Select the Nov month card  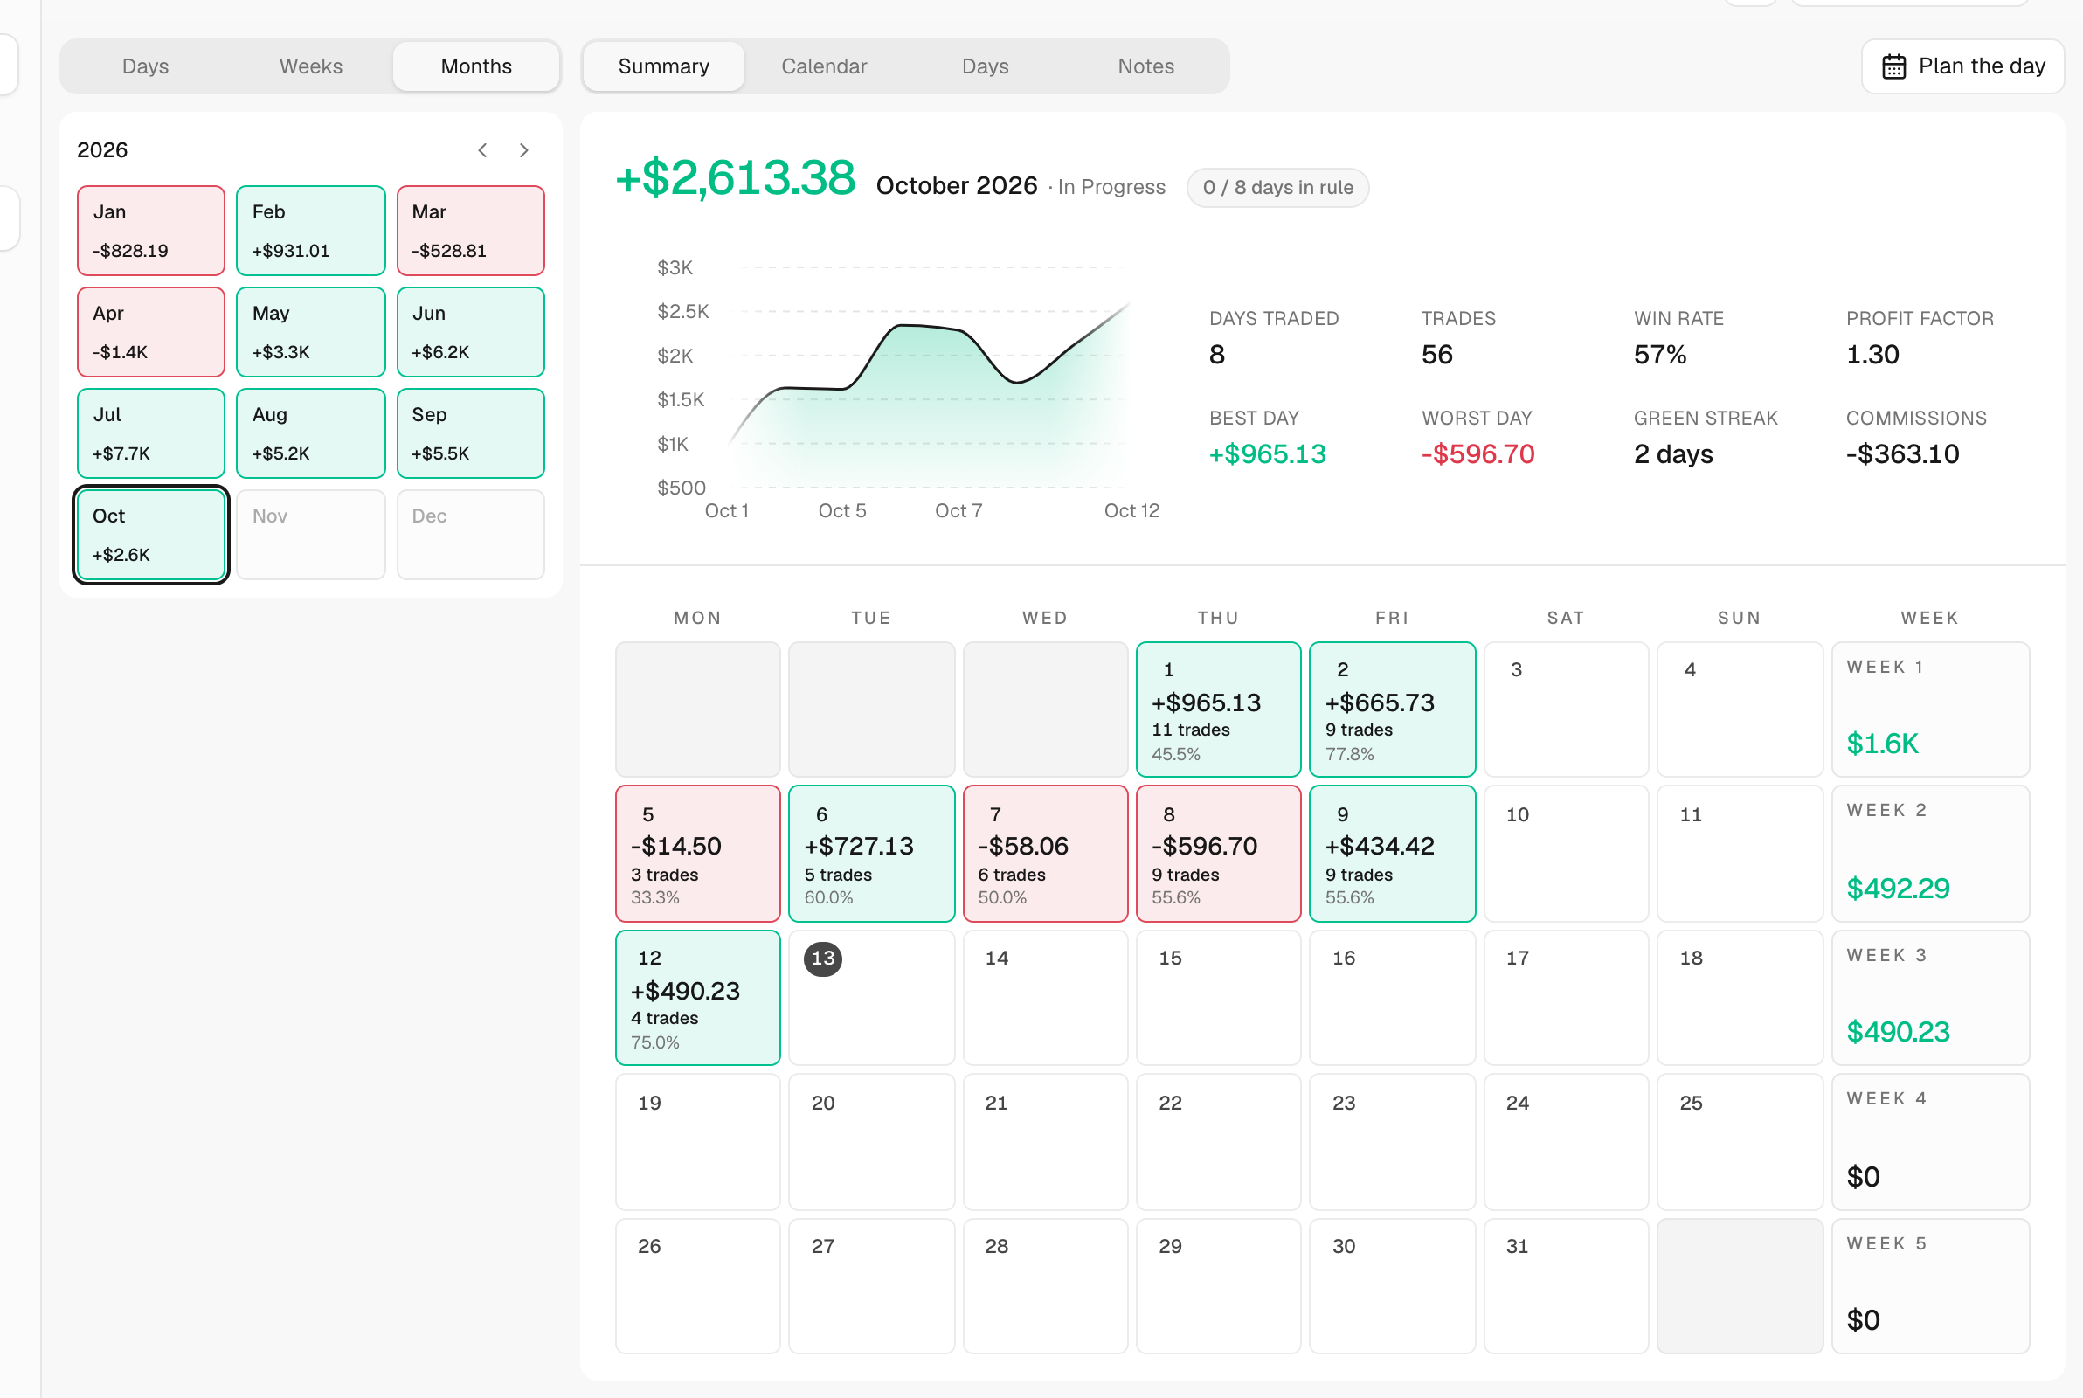pos(310,535)
